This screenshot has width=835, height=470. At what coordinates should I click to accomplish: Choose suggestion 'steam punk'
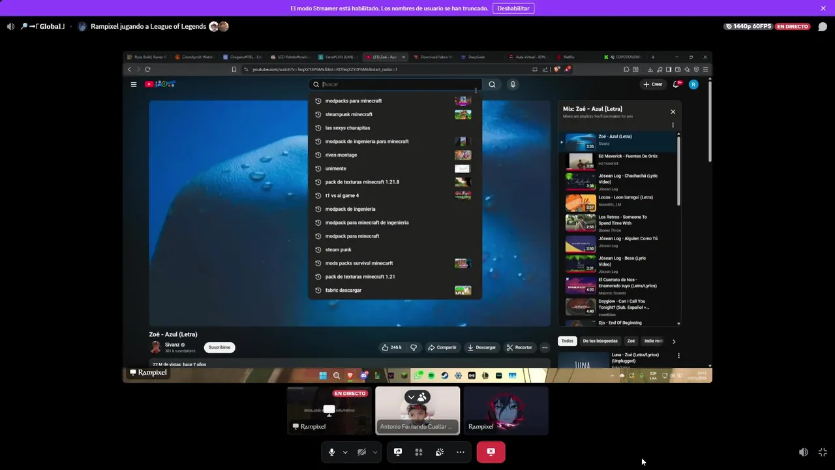click(x=395, y=249)
